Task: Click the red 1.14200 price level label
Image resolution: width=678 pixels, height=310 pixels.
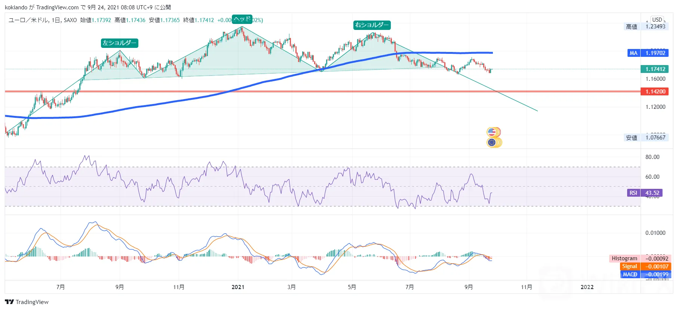Action: (654, 92)
